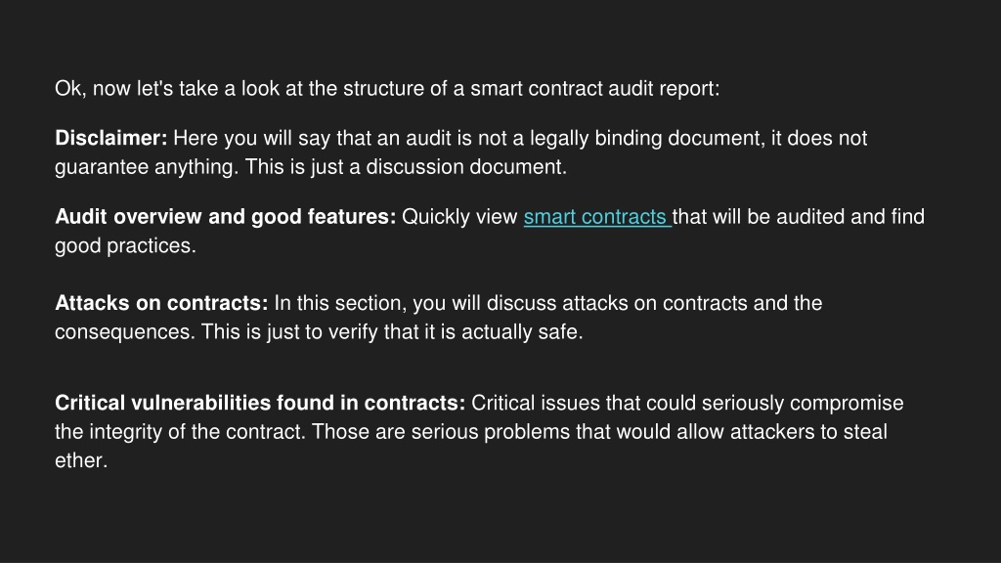Click the bold Disclaimer: heading

(111, 138)
